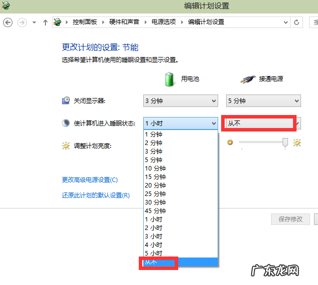Pick 15 分钟 in the dropdown list
Viewport: 318px width, 285px height.
181,177
